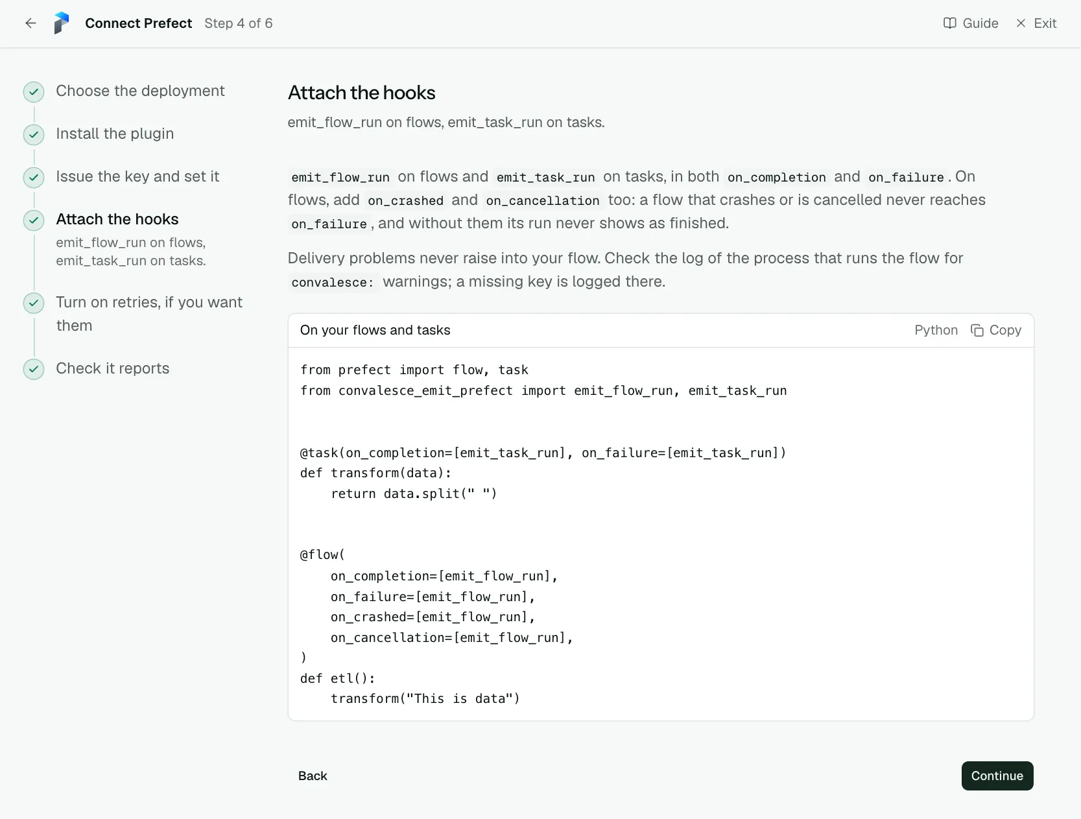Click the Back button at bottom
The height and width of the screenshot is (819, 1081).
tap(313, 776)
